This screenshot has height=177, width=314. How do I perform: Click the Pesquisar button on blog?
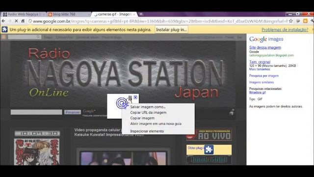73,112
